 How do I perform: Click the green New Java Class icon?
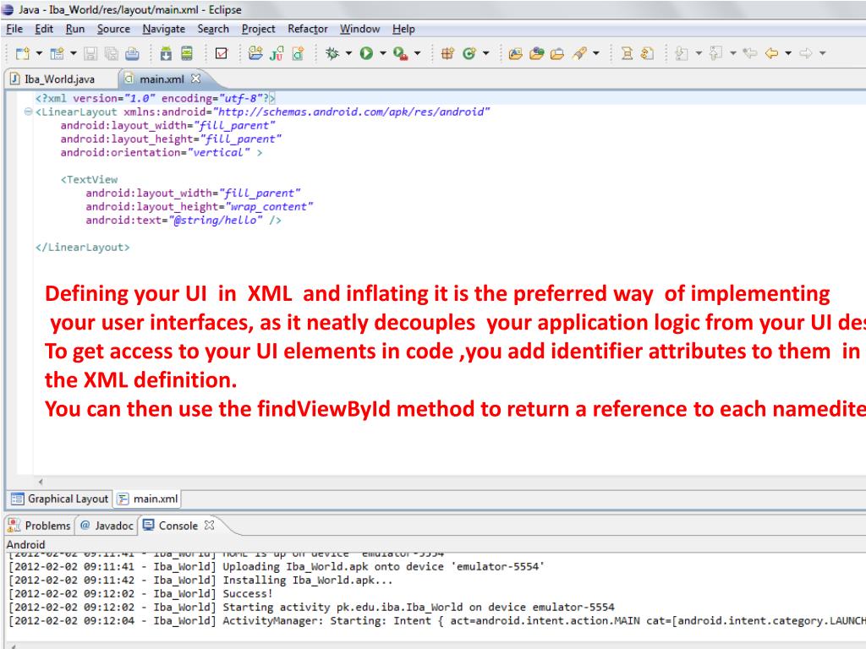pos(469,53)
